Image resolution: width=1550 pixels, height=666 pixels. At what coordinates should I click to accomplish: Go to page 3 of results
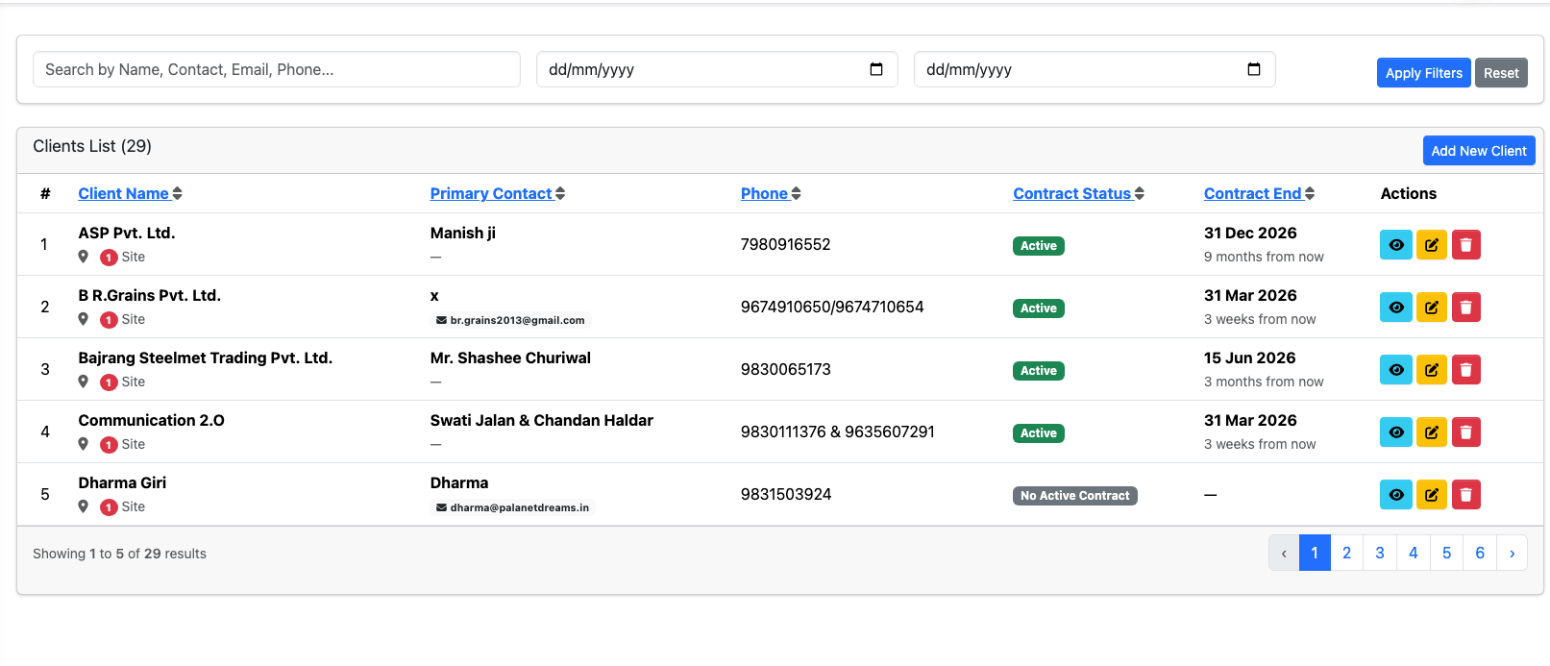(x=1380, y=553)
